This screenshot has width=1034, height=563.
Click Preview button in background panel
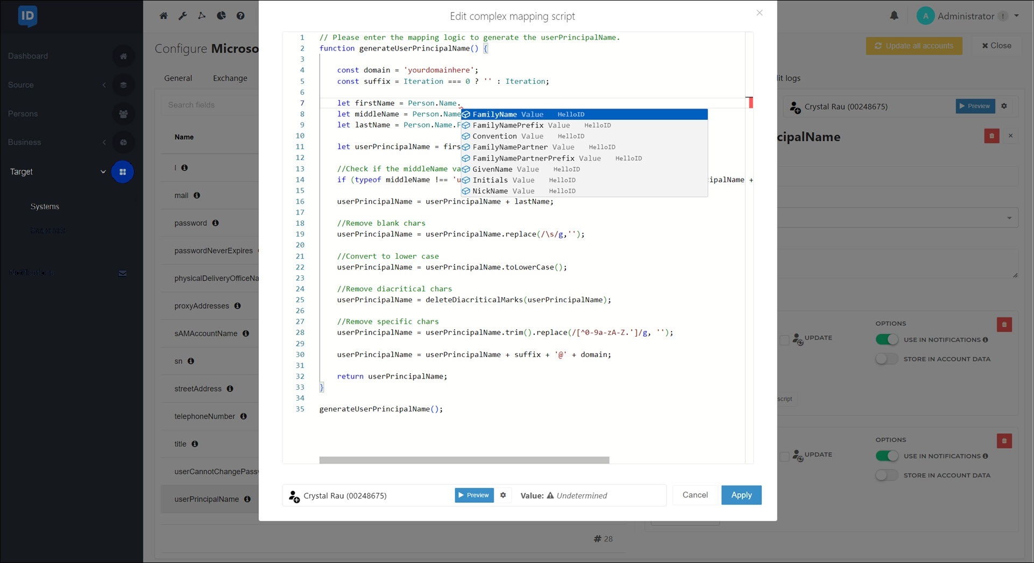tap(975, 106)
